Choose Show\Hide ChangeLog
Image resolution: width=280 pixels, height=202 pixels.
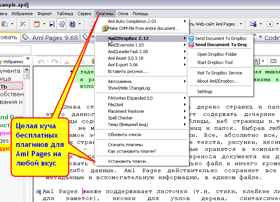click(142, 88)
